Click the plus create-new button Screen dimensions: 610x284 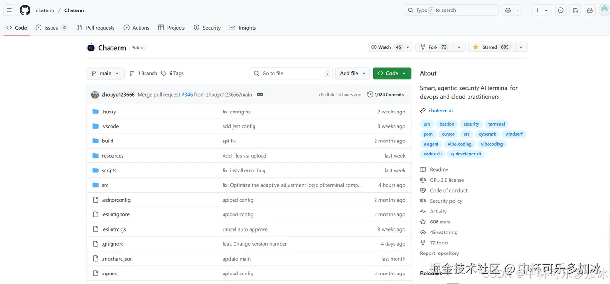(537, 10)
